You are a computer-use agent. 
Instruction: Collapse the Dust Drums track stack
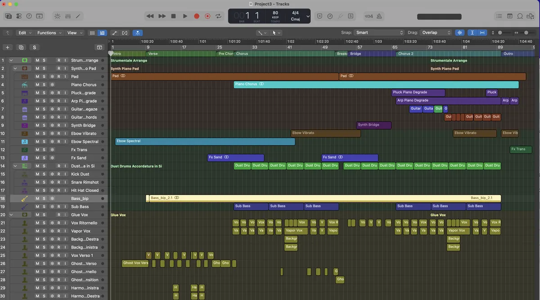15,166
